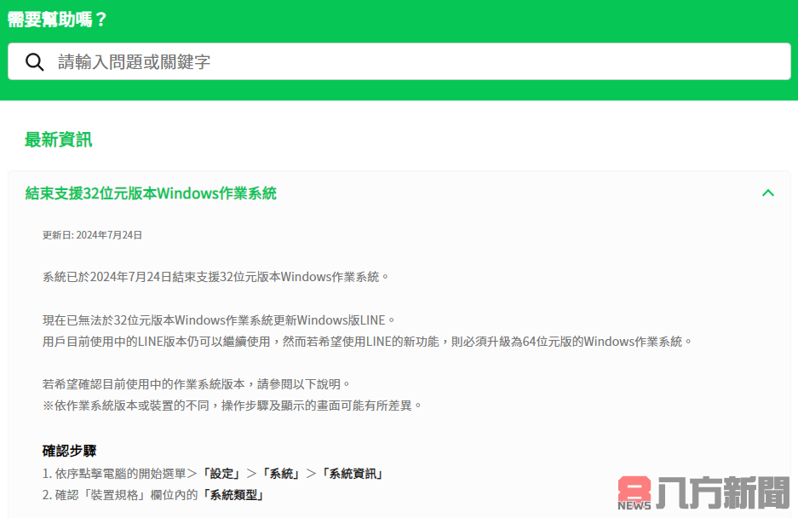Collapse the article using the up chevron
798x518 pixels.
pyautogui.click(x=768, y=193)
